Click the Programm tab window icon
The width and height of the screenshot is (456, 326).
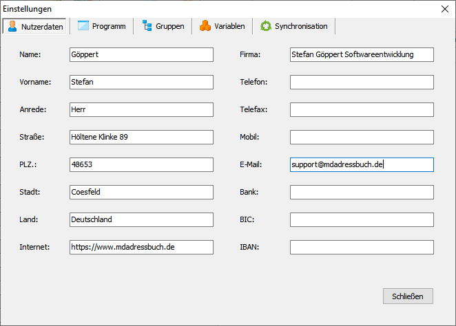click(83, 26)
